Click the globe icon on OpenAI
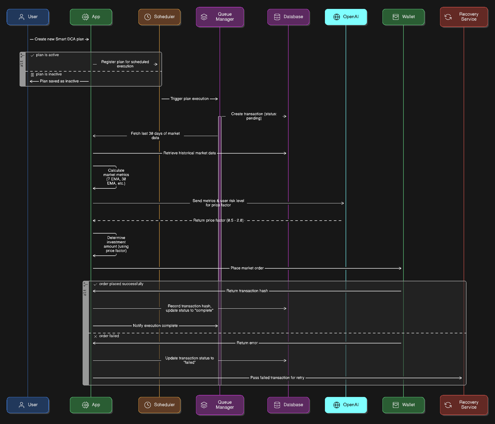This screenshot has width=495, height=424. pos(336,17)
